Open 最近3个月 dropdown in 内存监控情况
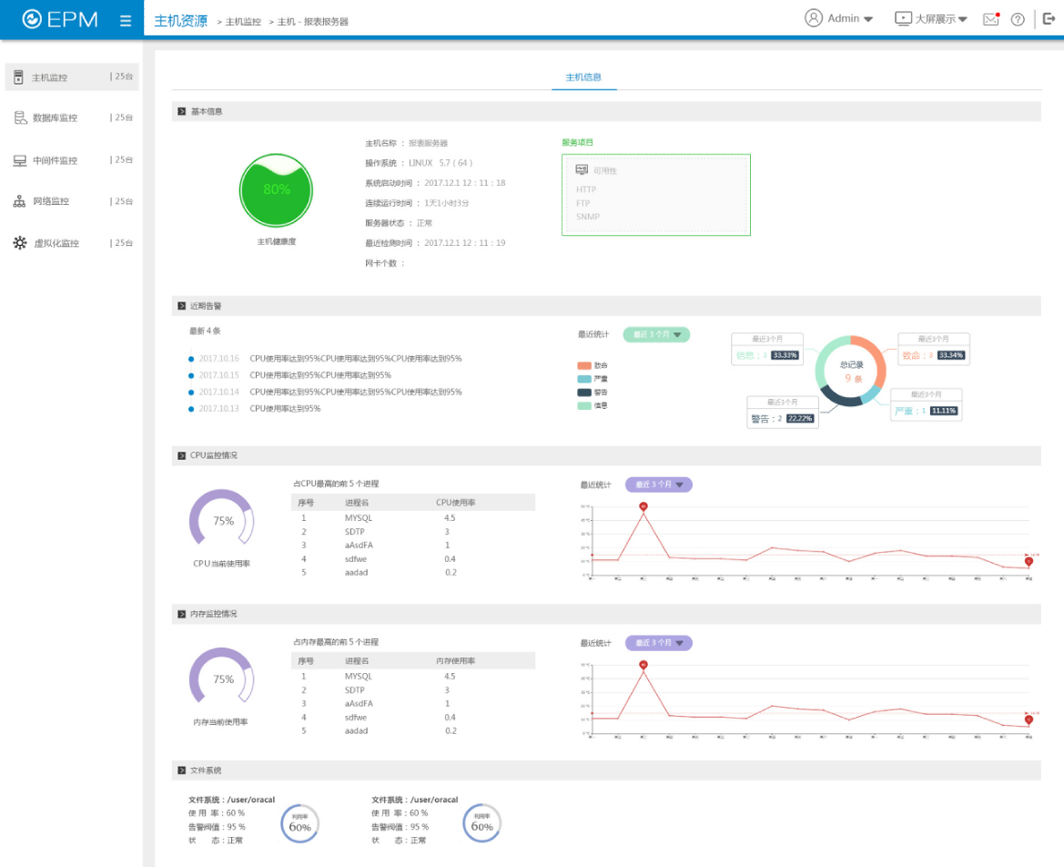 (658, 643)
